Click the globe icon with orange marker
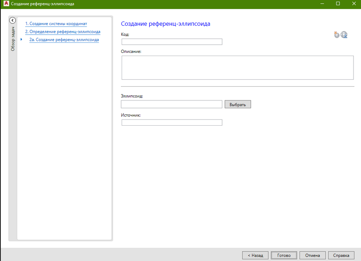This screenshot has height=261, width=361. click(337, 35)
